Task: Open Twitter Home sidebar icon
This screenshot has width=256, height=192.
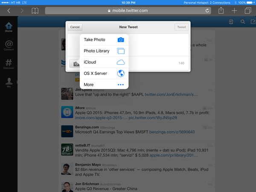Action: [9, 27]
